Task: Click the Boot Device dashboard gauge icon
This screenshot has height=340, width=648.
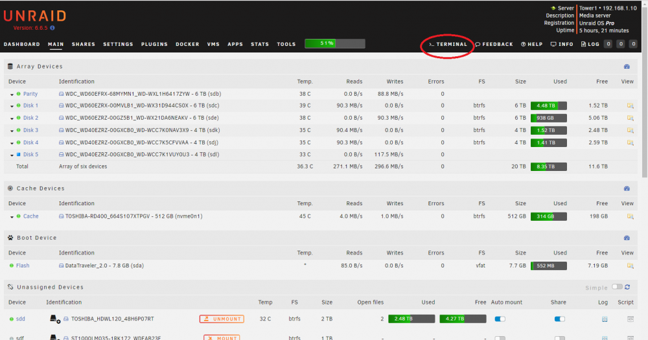Action: pyautogui.click(x=627, y=238)
